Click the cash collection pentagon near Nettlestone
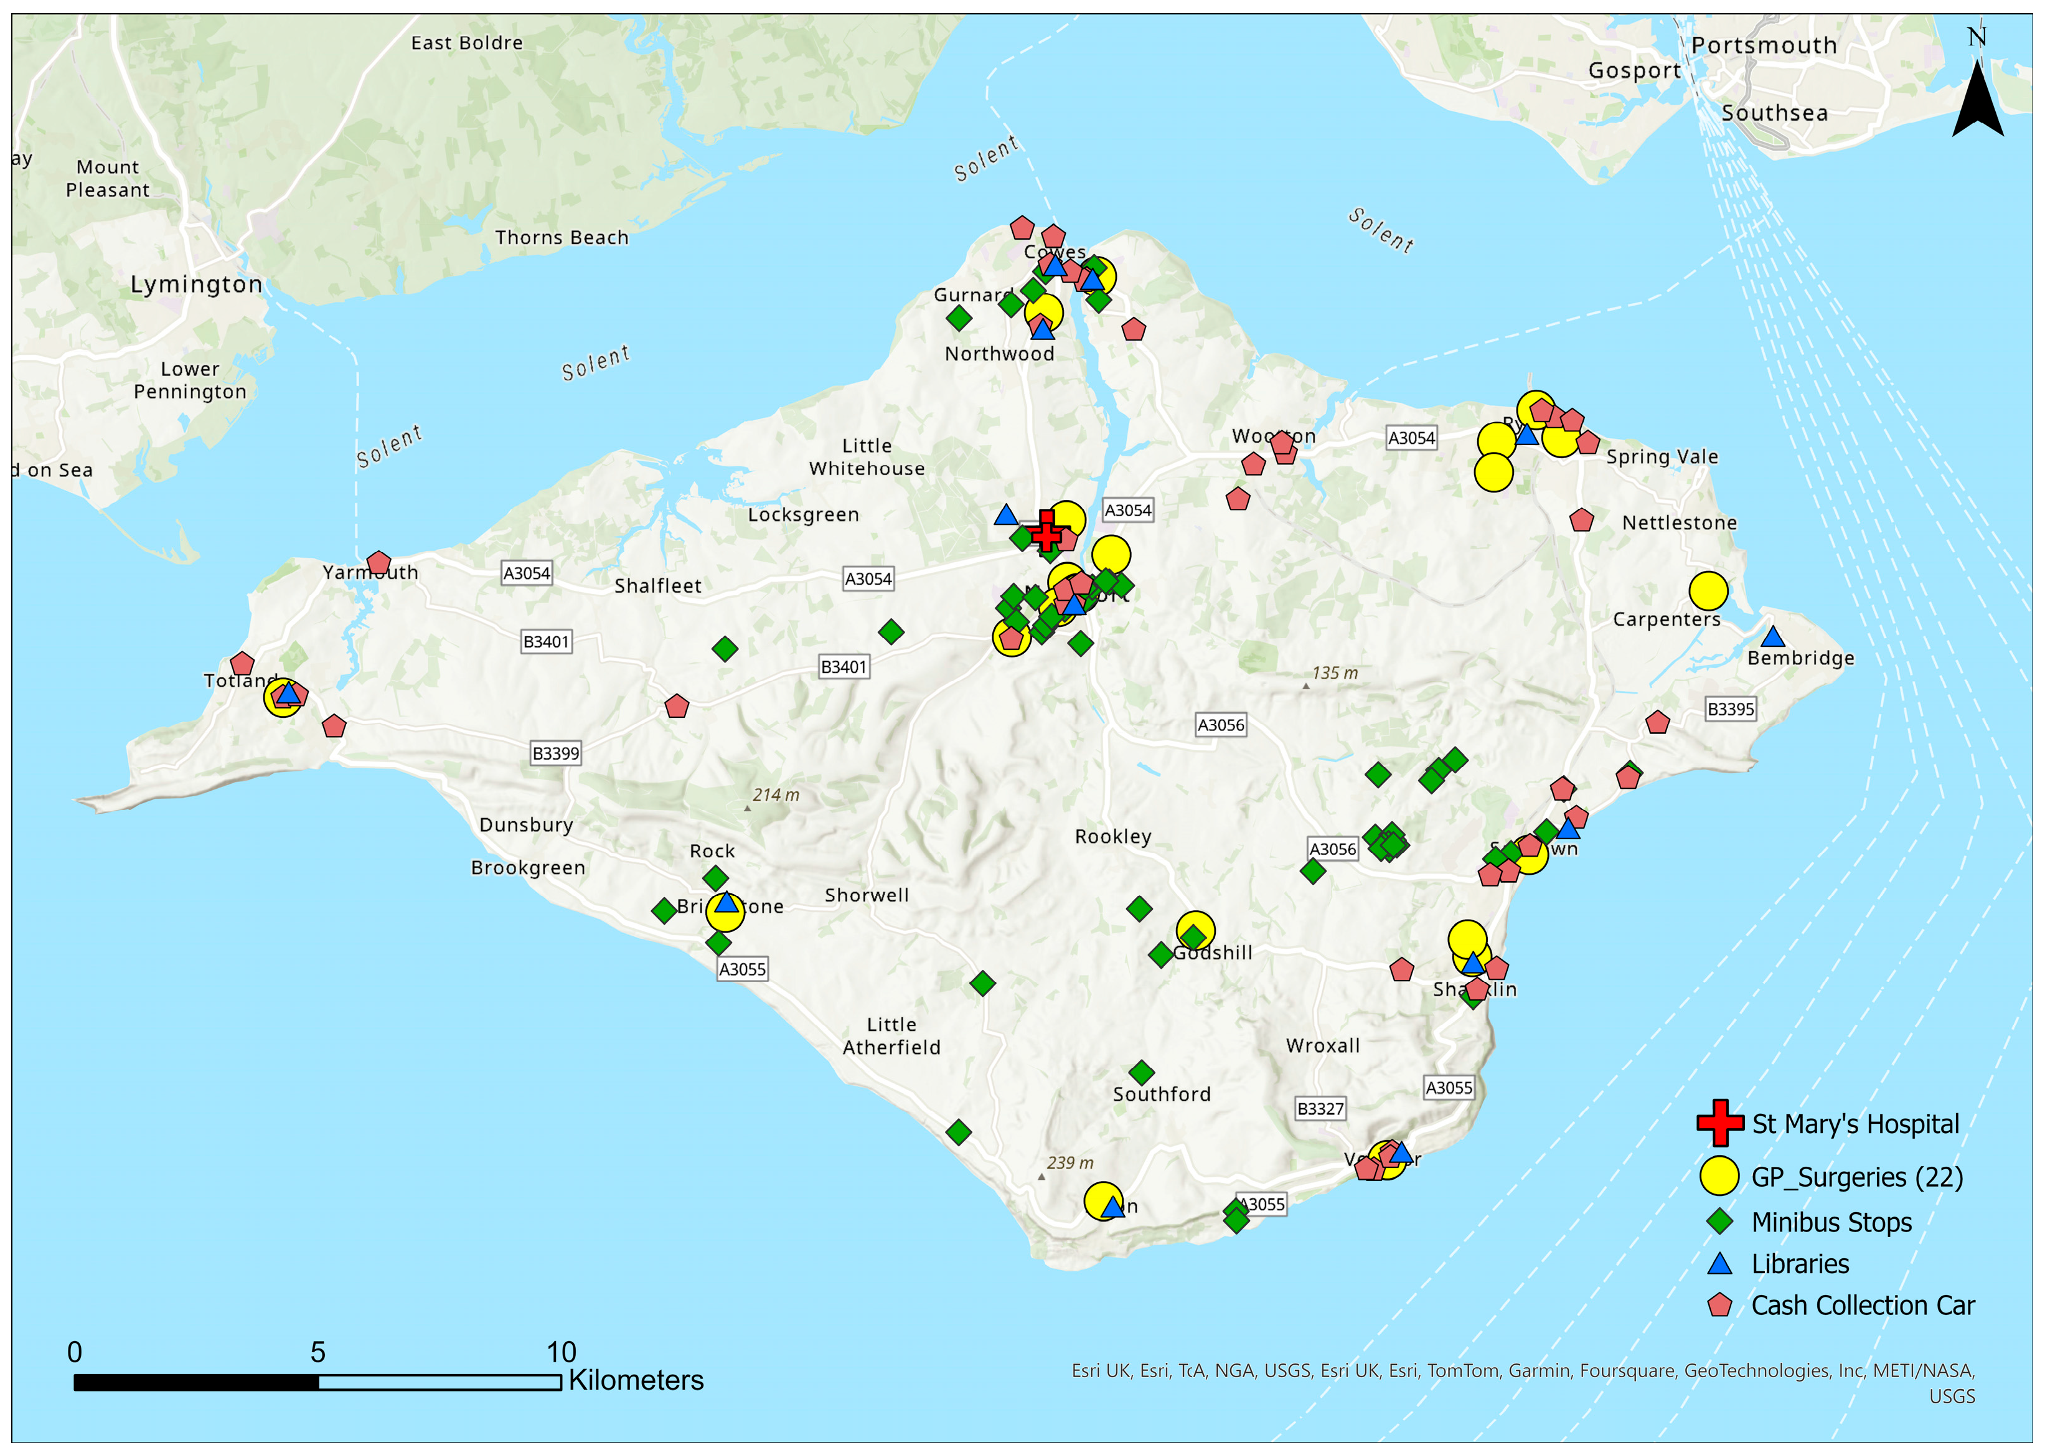 pyautogui.click(x=1581, y=520)
